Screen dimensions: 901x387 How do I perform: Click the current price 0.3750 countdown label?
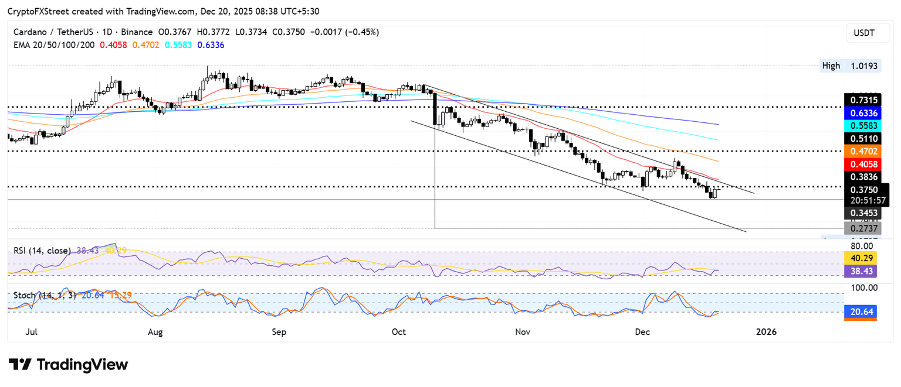point(865,194)
